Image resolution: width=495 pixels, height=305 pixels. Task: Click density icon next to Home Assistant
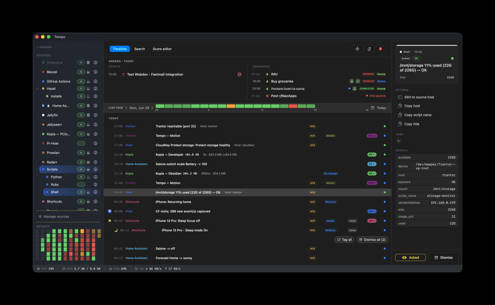(88, 106)
